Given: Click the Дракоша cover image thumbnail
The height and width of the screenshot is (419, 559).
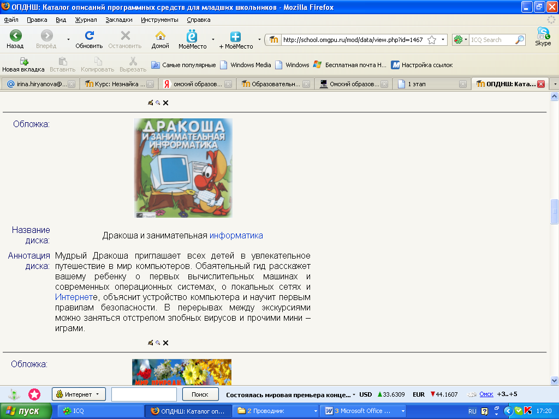Looking at the screenshot, I should [x=183, y=168].
